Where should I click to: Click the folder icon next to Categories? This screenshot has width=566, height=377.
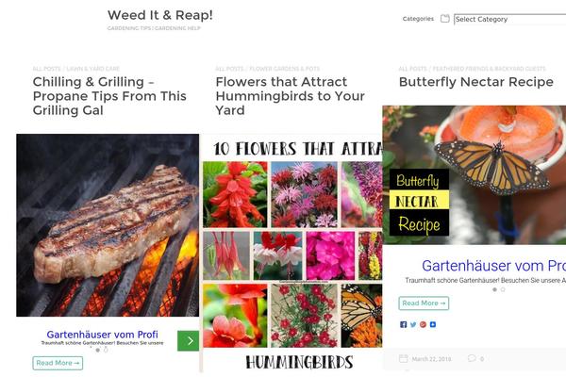pyautogui.click(x=445, y=19)
